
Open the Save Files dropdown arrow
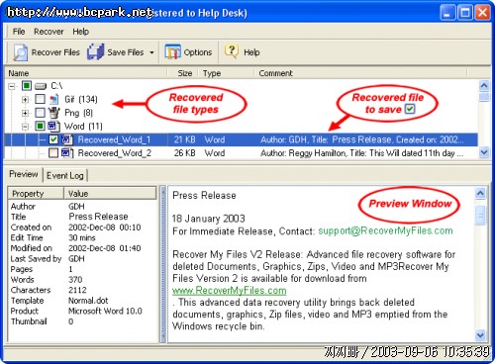coord(151,52)
